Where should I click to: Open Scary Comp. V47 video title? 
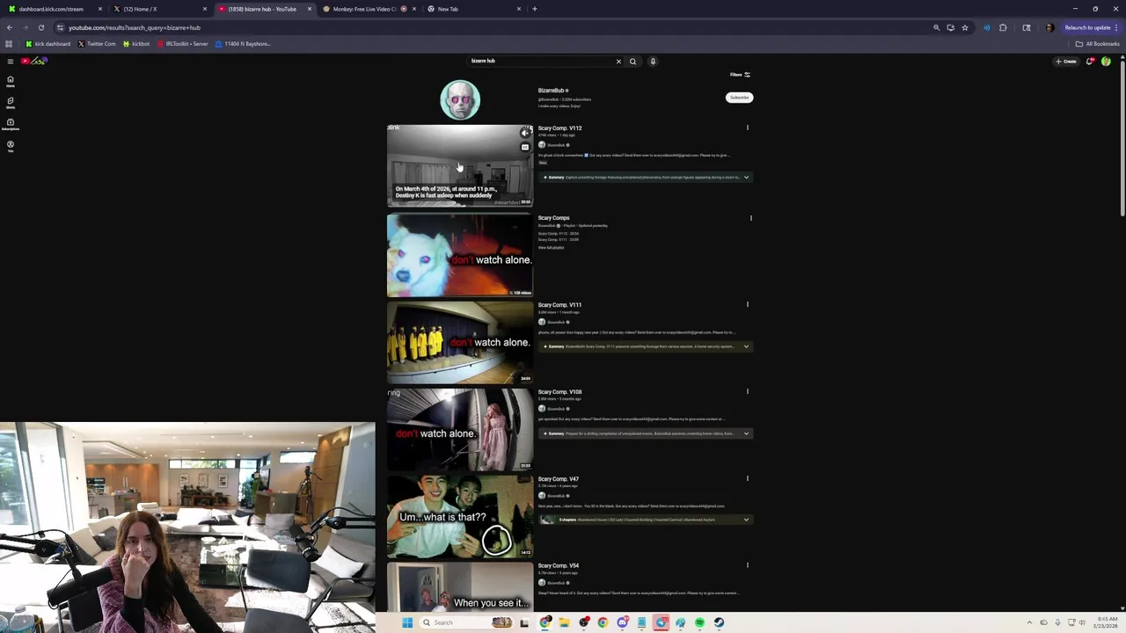point(558,479)
